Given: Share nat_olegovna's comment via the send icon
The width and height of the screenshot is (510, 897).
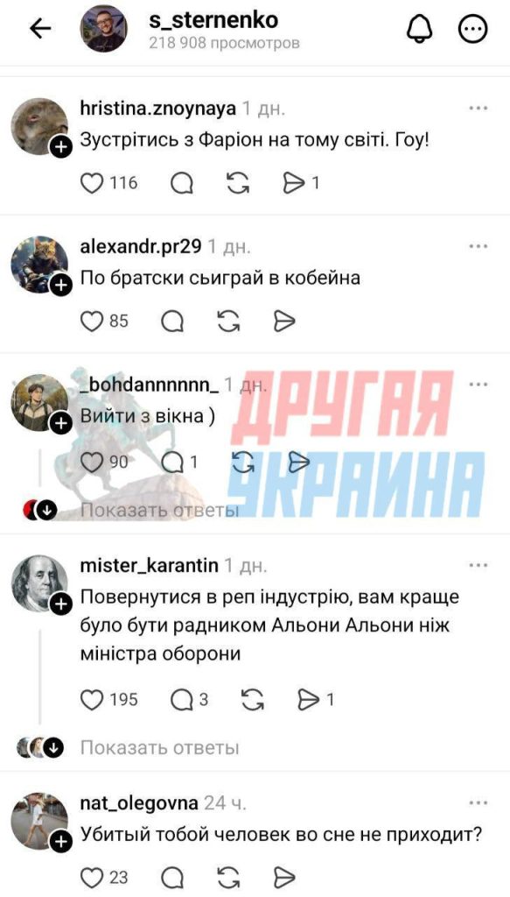Looking at the screenshot, I should (x=283, y=876).
